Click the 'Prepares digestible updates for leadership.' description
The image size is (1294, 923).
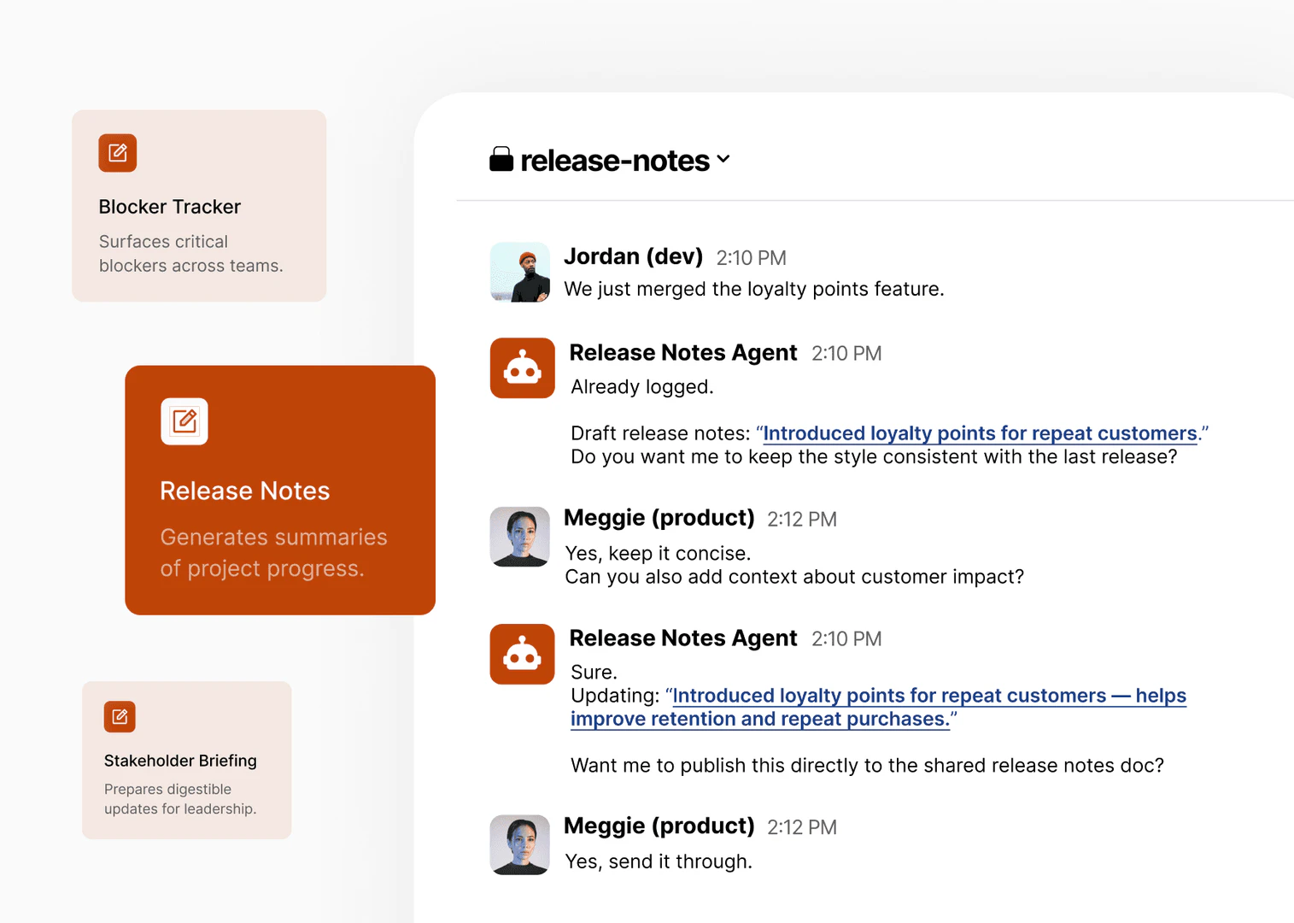pyautogui.click(x=180, y=799)
